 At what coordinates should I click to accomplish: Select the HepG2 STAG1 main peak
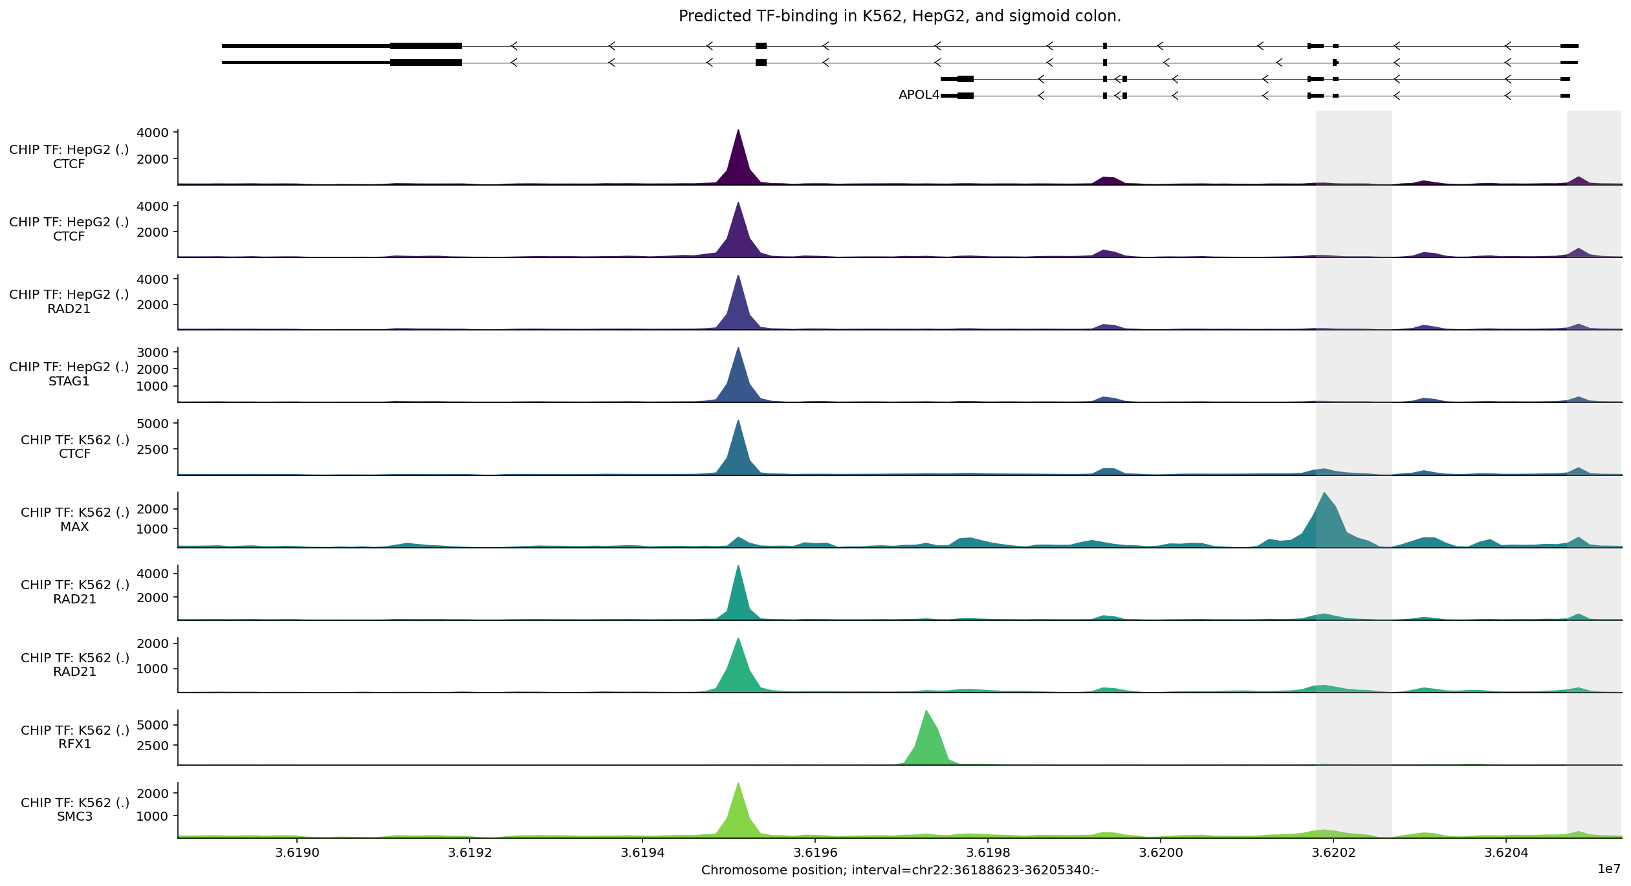click(739, 382)
